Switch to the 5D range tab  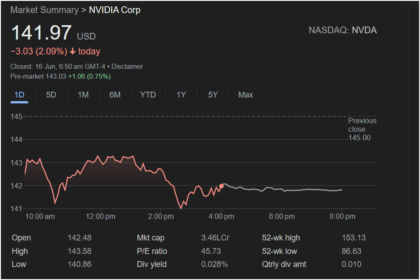51,95
